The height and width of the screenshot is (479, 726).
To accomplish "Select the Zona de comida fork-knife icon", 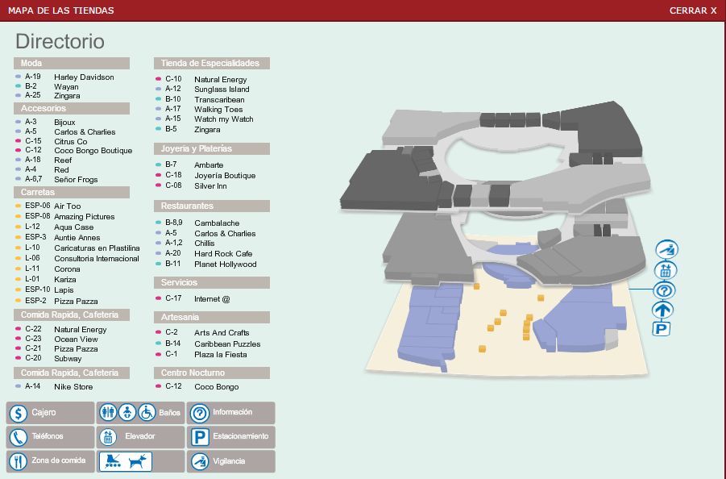I will click(19, 461).
